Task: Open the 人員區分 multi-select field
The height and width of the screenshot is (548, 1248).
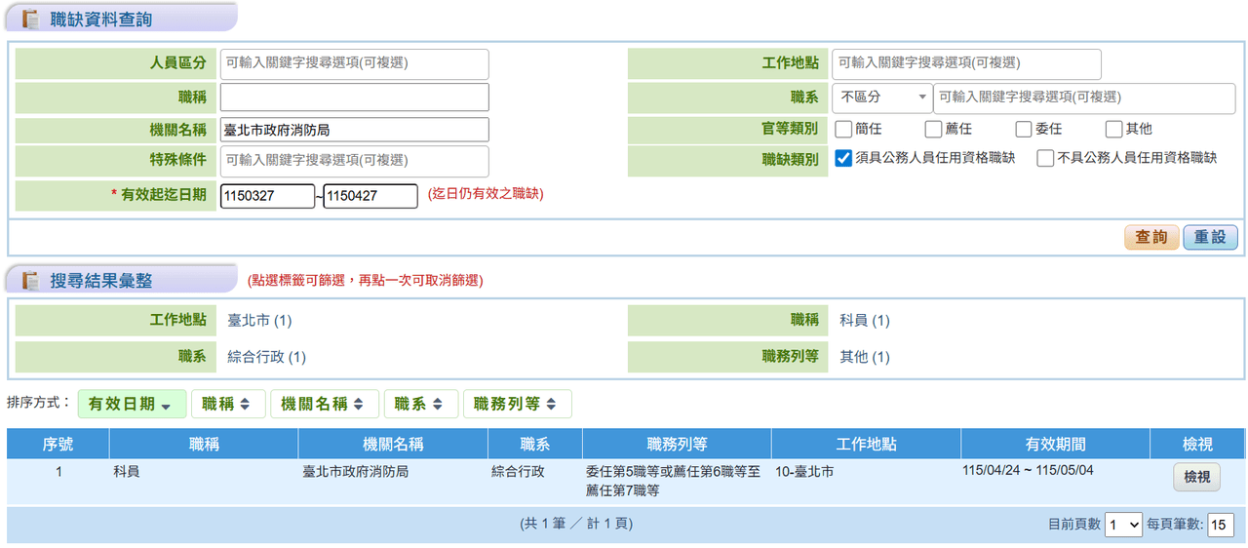Action: pos(354,63)
